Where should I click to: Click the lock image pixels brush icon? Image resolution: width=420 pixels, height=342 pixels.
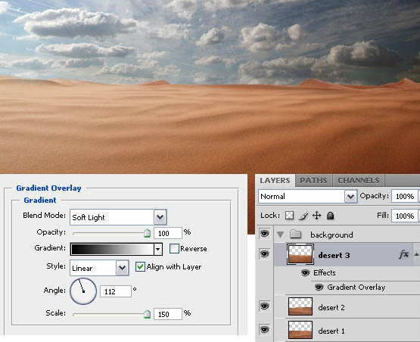click(x=303, y=216)
